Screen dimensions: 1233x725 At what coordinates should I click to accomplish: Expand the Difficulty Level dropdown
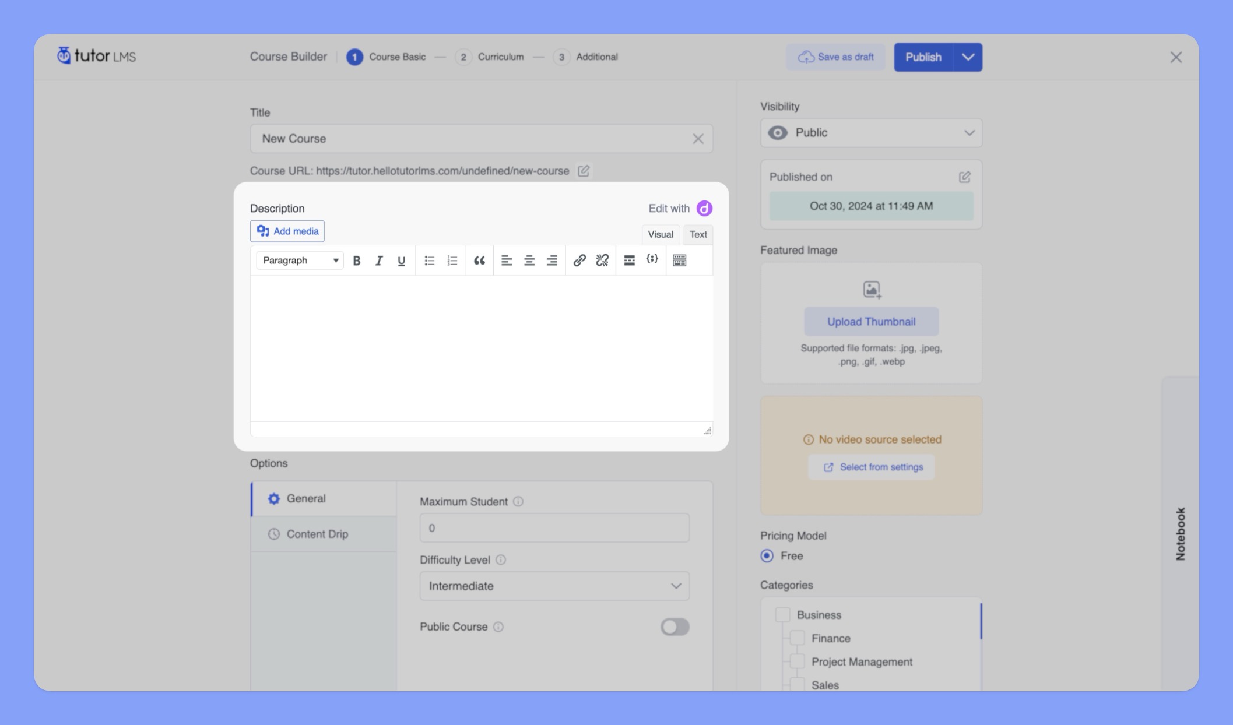(553, 585)
